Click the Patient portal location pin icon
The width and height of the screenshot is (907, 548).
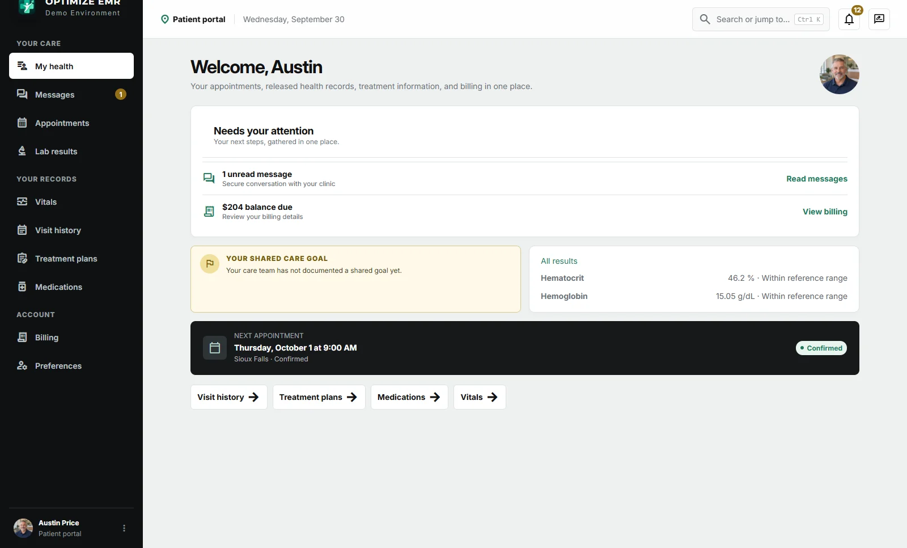[x=165, y=19]
